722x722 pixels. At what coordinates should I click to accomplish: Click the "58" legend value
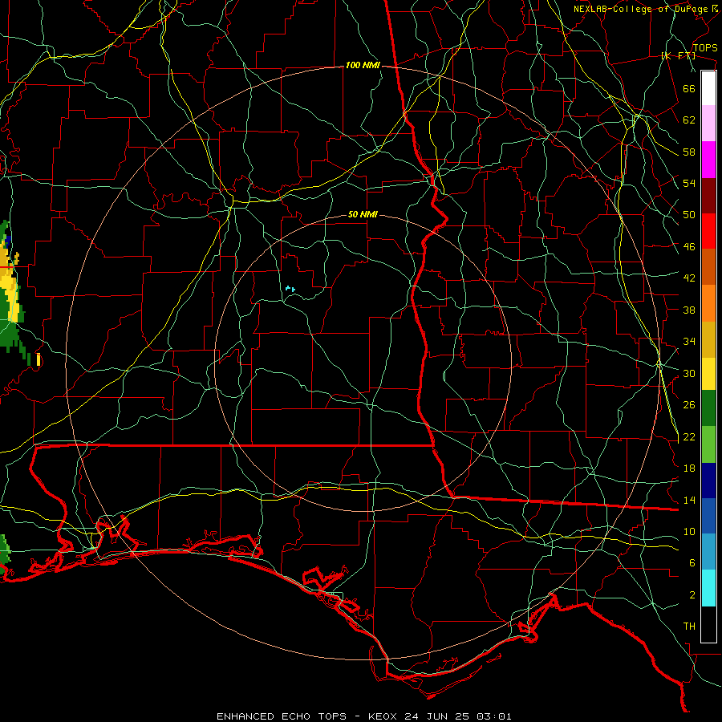click(689, 152)
